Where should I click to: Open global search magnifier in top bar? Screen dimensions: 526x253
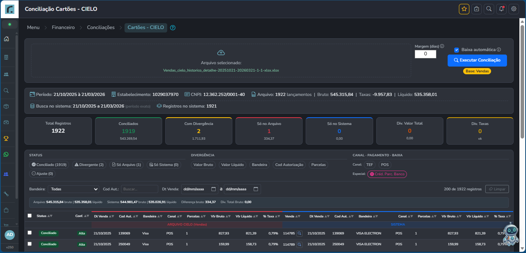tap(489, 9)
